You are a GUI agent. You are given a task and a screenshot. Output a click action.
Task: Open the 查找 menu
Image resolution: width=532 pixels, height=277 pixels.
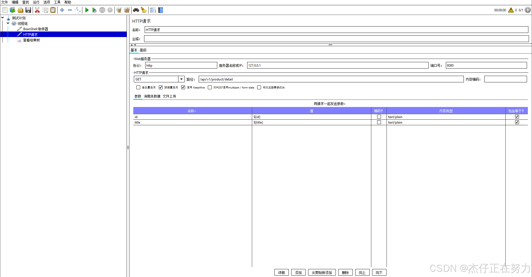tap(25, 2)
